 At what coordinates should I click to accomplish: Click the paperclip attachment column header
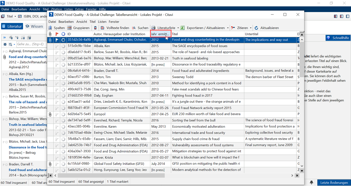(50, 34)
